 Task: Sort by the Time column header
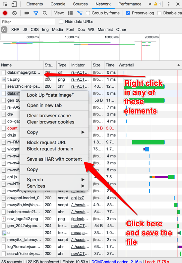111,65
